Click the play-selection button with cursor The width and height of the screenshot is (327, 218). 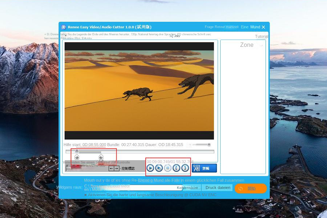(159, 168)
